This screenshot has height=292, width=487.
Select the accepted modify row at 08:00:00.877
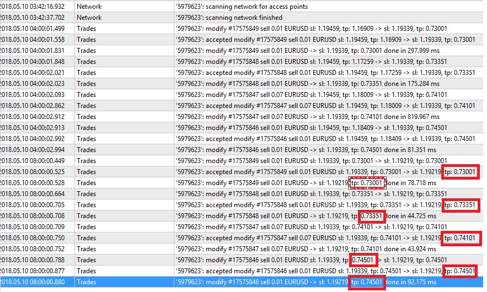point(242,271)
